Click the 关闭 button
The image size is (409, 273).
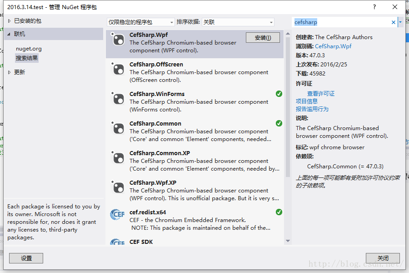(383, 258)
